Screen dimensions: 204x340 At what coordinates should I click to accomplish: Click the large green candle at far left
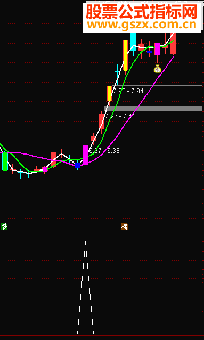[x=5, y=161]
